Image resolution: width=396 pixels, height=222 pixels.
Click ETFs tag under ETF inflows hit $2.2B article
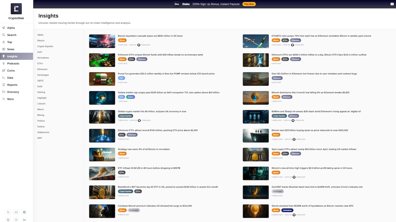click(122, 173)
